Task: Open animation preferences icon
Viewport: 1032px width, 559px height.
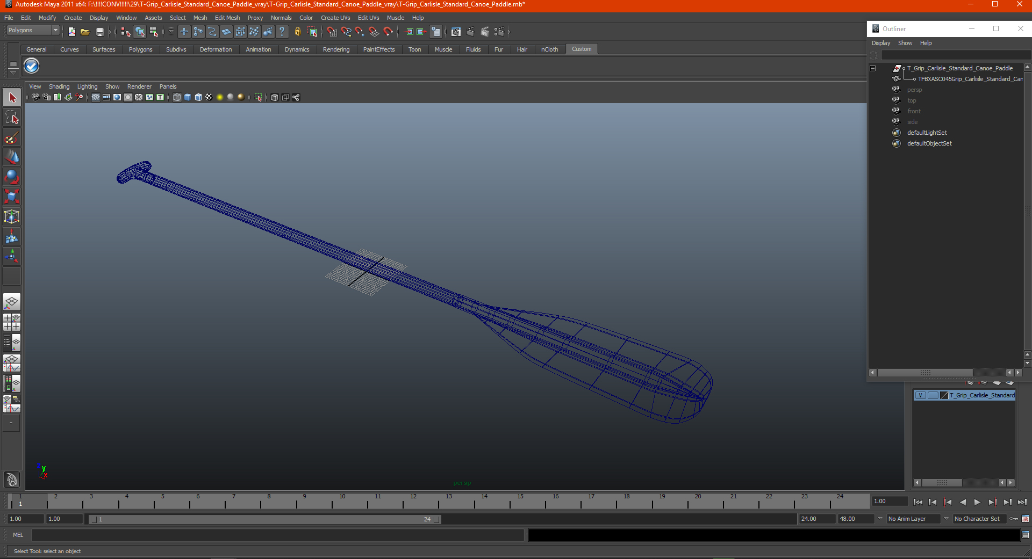Action: (1025, 519)
